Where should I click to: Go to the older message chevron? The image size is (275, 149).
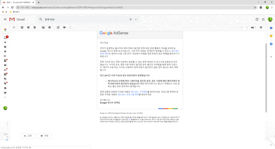[247, 27]
